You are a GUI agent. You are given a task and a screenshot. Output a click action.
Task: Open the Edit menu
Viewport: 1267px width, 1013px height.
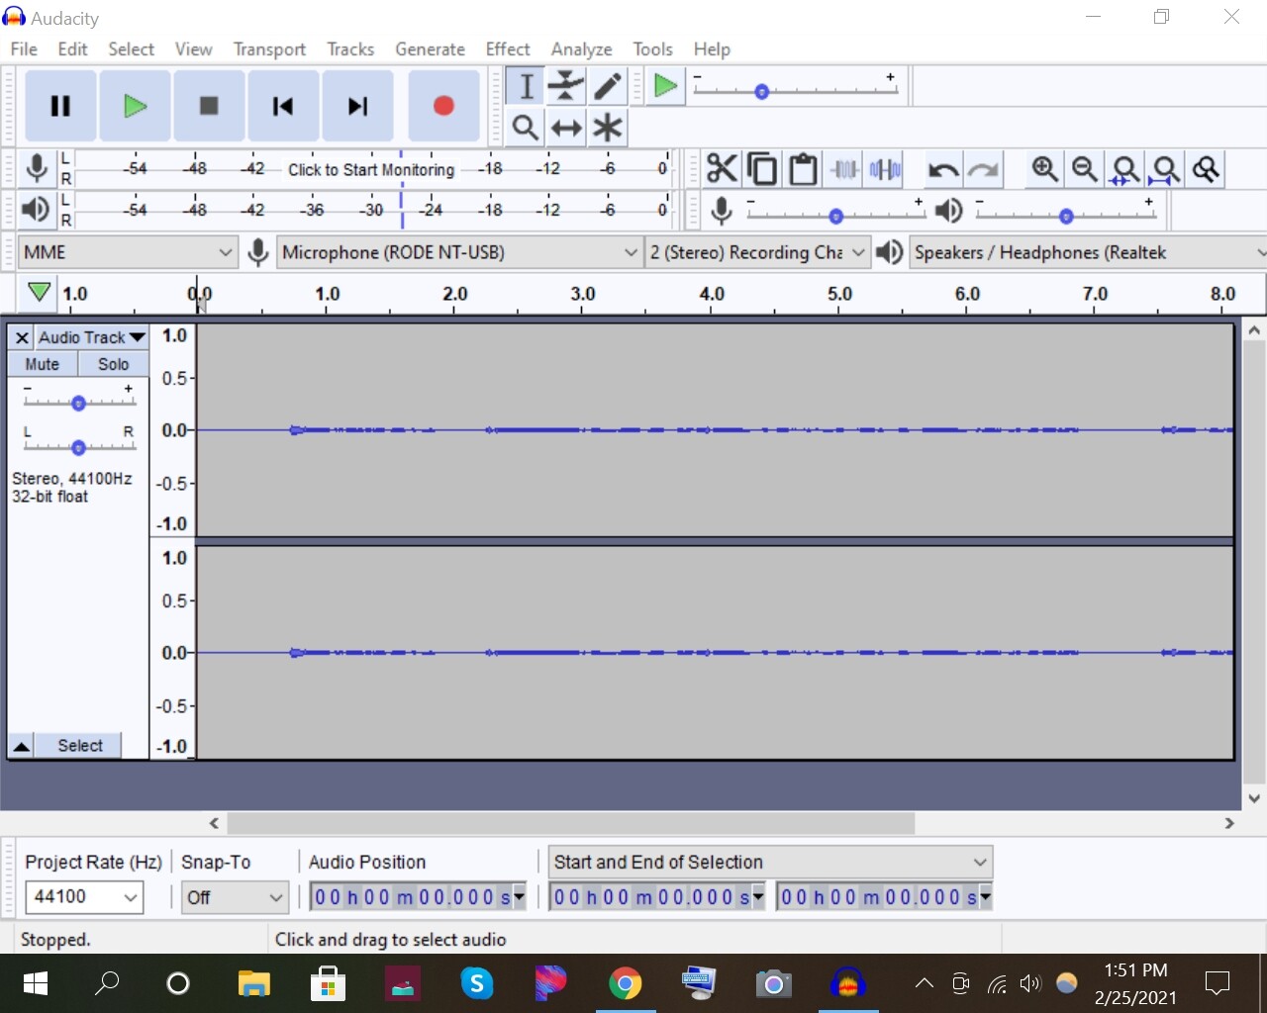pos(72,48)
